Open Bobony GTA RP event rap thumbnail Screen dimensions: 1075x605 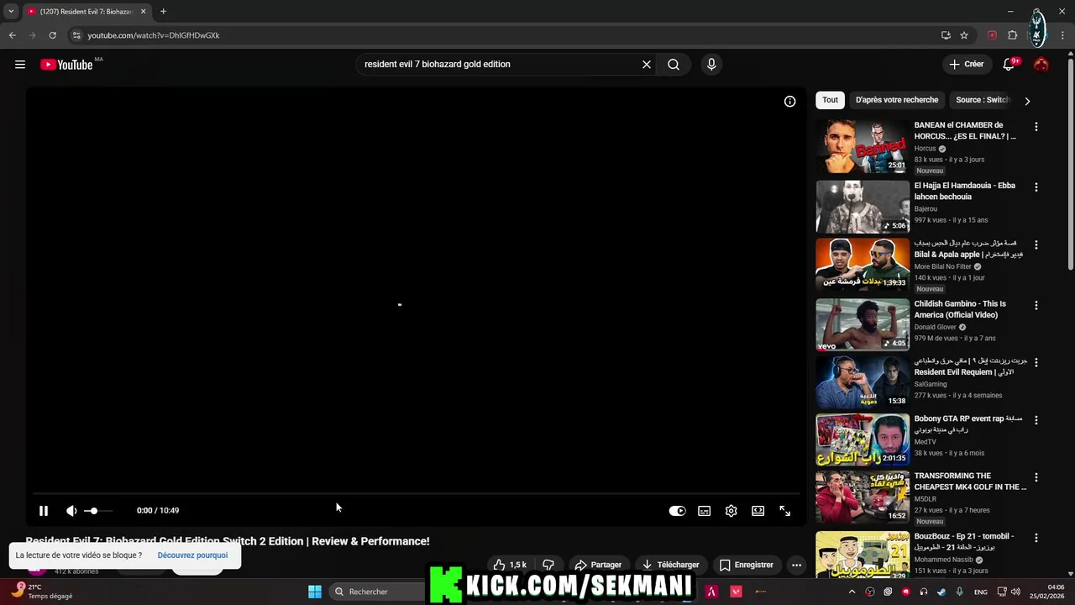coord(863,439)
